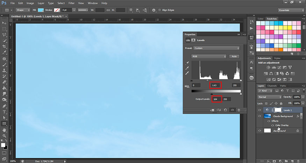306x163 pixels.
Task: Open the Filter menu
Action: (x=71, y=3)
